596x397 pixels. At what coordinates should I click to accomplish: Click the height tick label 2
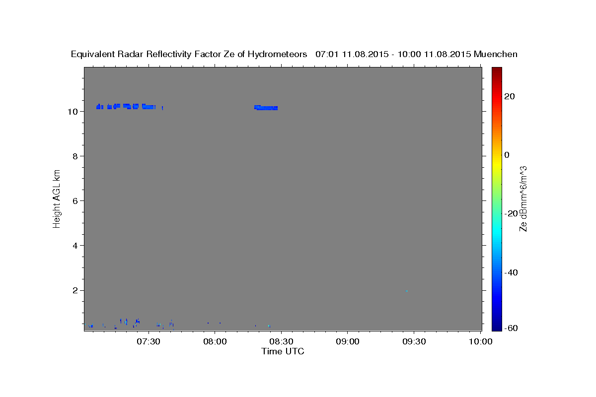pyautogui.click(x=74, y=290)
